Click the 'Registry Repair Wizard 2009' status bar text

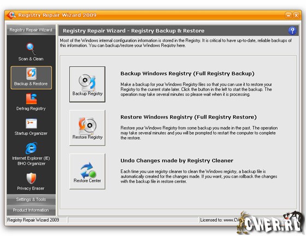[x=33, y=220]
